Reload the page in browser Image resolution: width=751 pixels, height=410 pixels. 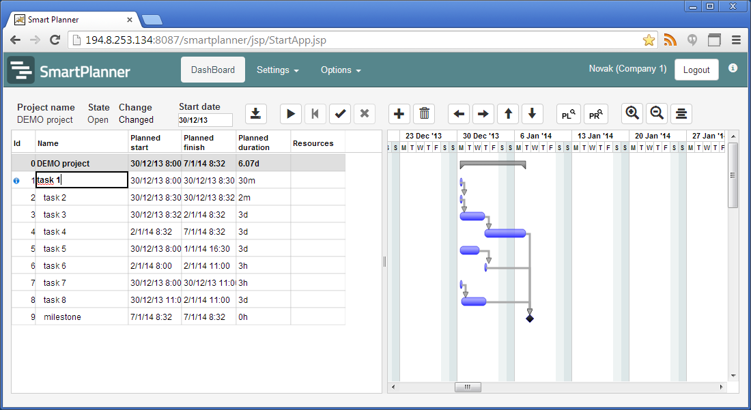(x=55, y=40)
